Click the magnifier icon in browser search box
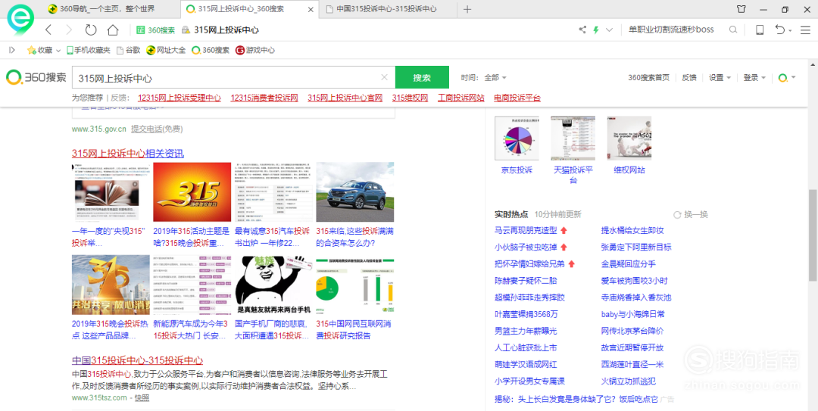The width and height of the screenshot is (818, 411). 733,30
